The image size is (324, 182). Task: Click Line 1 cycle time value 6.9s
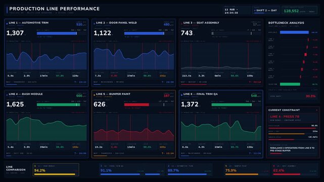point(11,76)
